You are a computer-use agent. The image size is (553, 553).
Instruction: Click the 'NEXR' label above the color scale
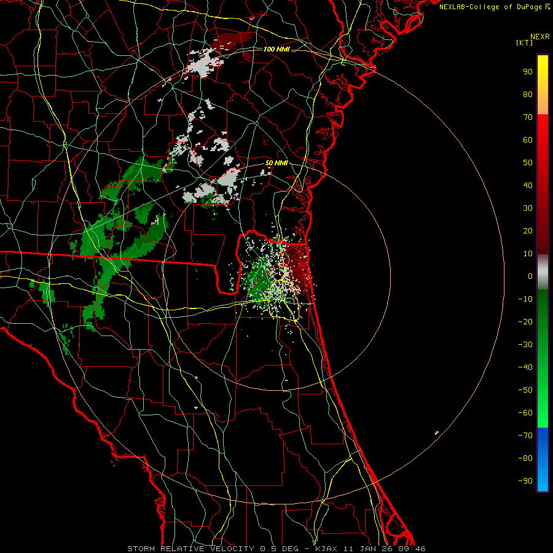(x=539, y=37)
